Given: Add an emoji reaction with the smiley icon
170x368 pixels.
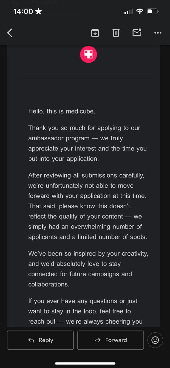Looking at the screenshot, I should pos(155,340).
